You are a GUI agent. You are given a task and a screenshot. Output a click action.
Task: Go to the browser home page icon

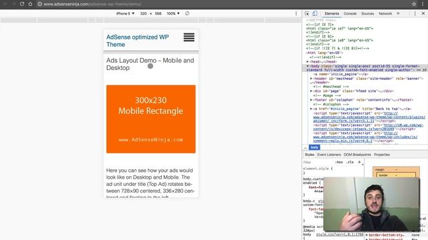pyautogui.click(x=30, y=4)
